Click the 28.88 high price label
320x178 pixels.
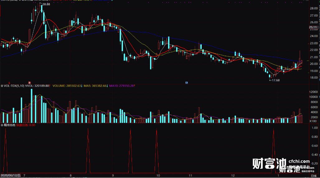pos(45,4)
